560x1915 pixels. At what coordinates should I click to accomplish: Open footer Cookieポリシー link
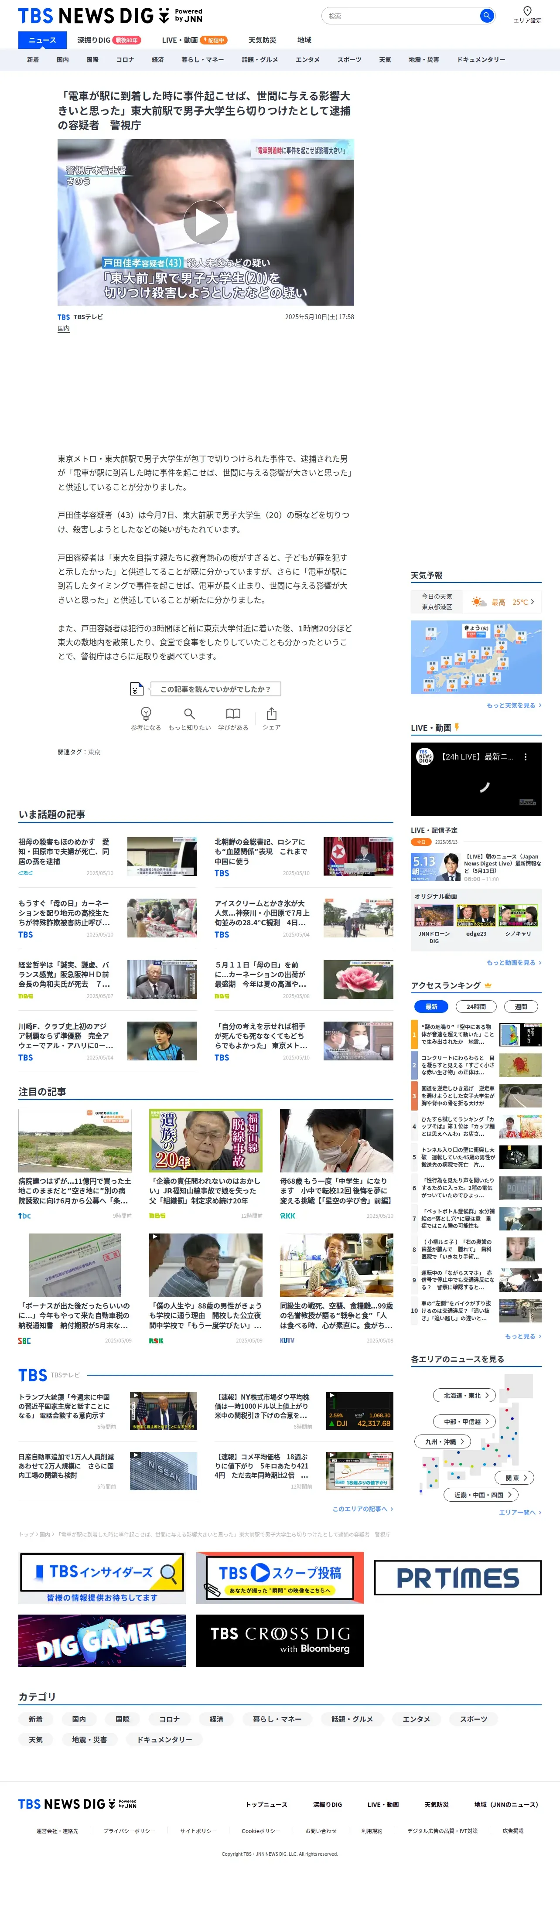[261, 1831]
